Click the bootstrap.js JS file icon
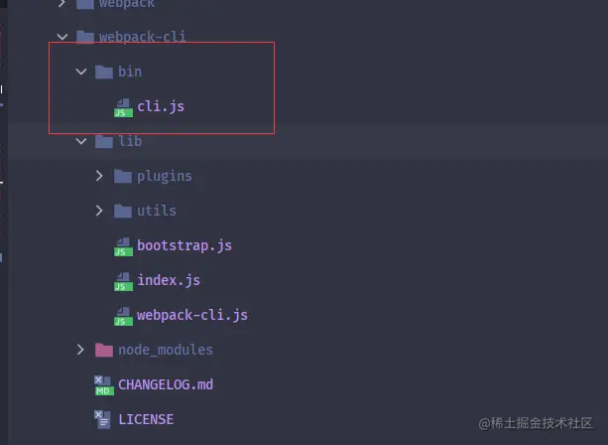 pos(123,247)
